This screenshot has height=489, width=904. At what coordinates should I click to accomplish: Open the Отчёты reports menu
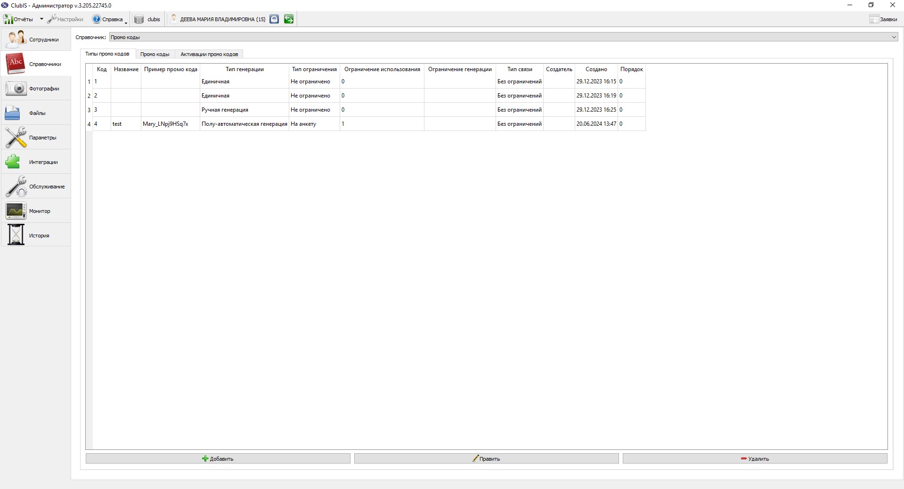coord(19,19)
